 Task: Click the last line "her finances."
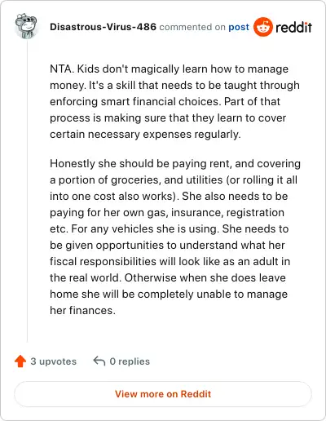(x=82, y=310)
